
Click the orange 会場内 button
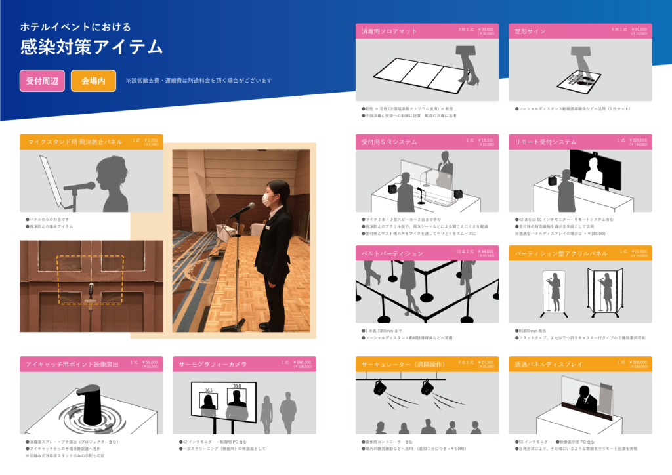[93, 81]
